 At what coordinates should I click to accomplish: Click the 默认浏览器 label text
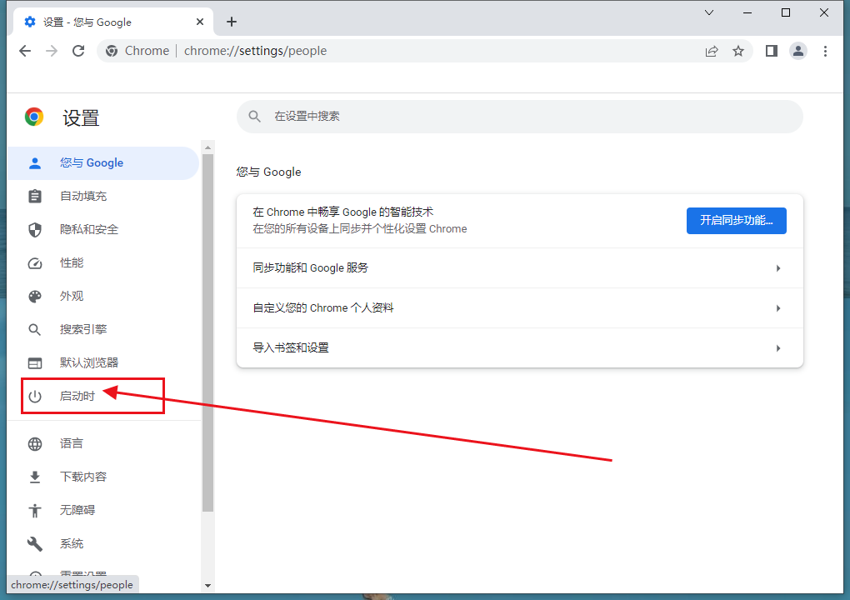pos(89,362)
